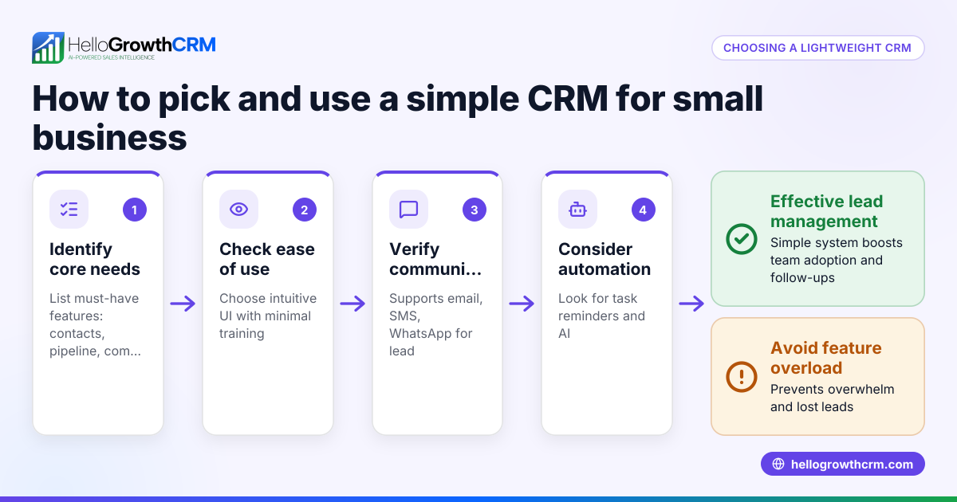Click the Choosing a Lightweight CRM badge

click(817, 48)
